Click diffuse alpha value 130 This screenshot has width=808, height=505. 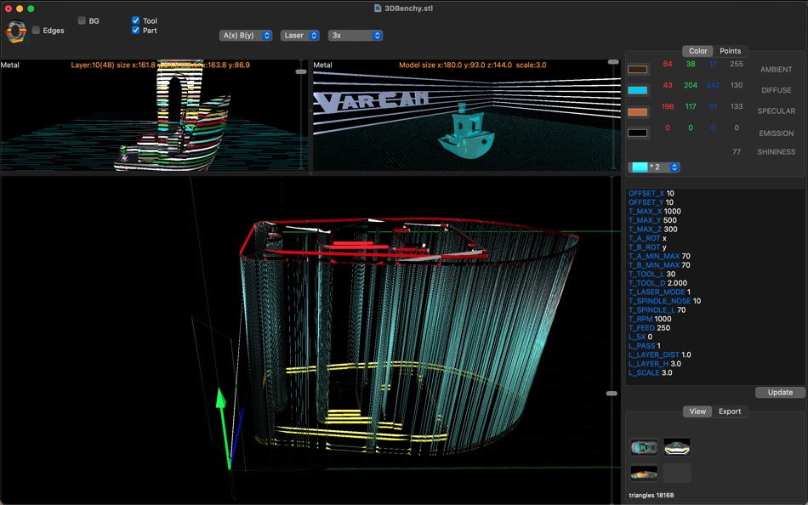[x=737, y=85]
